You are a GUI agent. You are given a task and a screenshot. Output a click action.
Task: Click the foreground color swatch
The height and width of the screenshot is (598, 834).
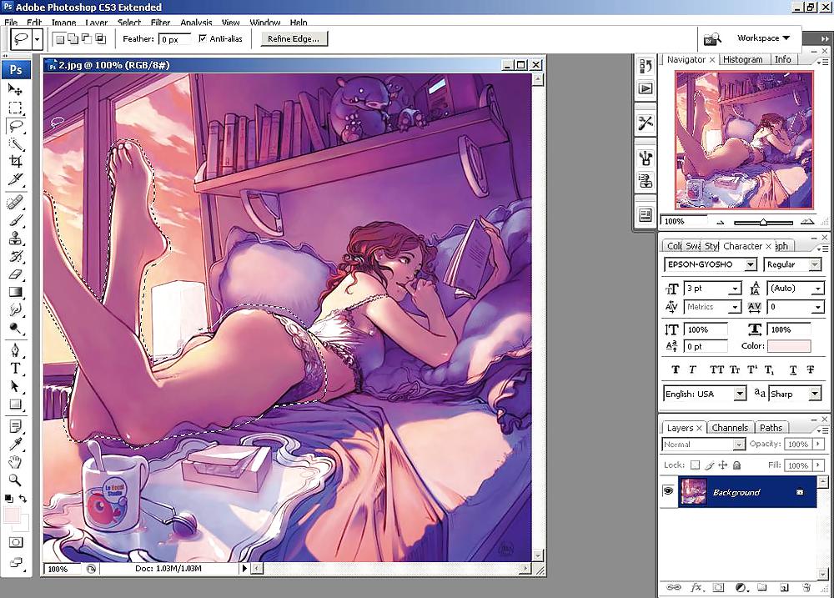pos(12,515)
